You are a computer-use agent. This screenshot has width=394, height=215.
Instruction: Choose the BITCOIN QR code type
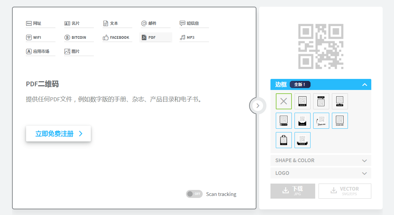(x=79, y=37)
